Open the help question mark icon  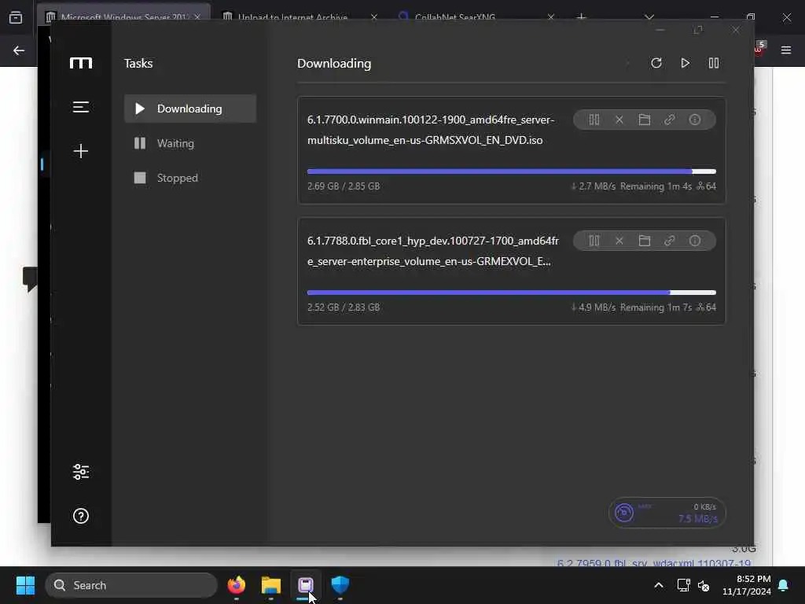click(81, 516)
